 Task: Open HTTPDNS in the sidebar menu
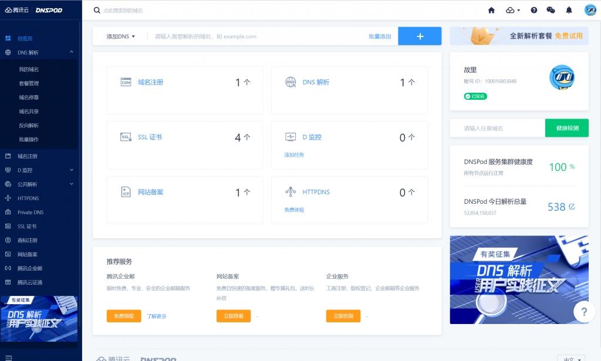pyautogui.click(x=28, y=198)
